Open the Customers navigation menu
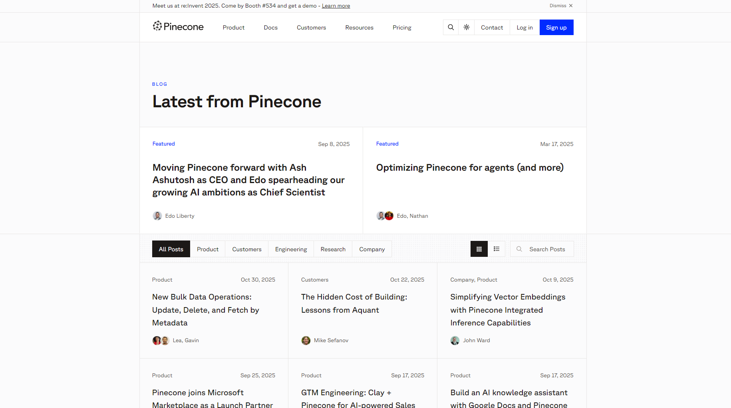This screenshot has height=408, width=731. (x=311, y=28)
